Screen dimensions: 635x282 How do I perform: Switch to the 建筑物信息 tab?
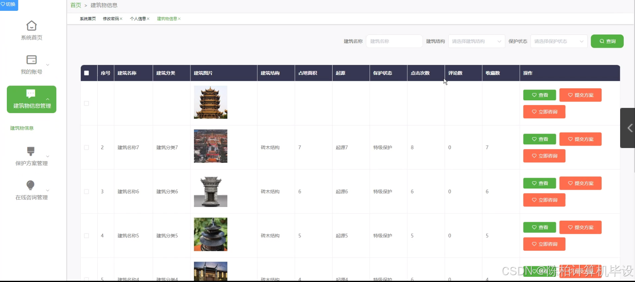tap(167, 19)
